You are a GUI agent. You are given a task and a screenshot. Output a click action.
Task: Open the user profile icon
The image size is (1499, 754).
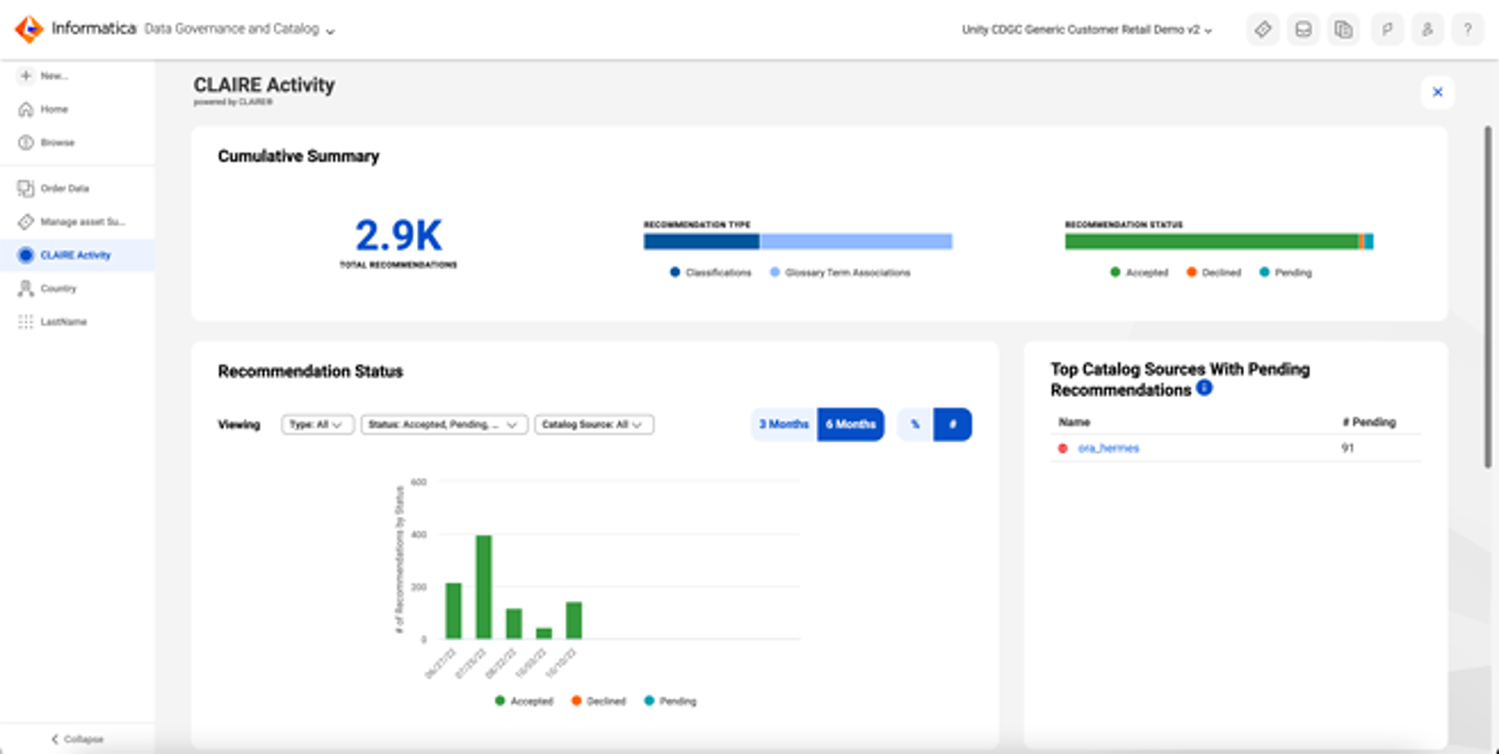pos(1427,30)
